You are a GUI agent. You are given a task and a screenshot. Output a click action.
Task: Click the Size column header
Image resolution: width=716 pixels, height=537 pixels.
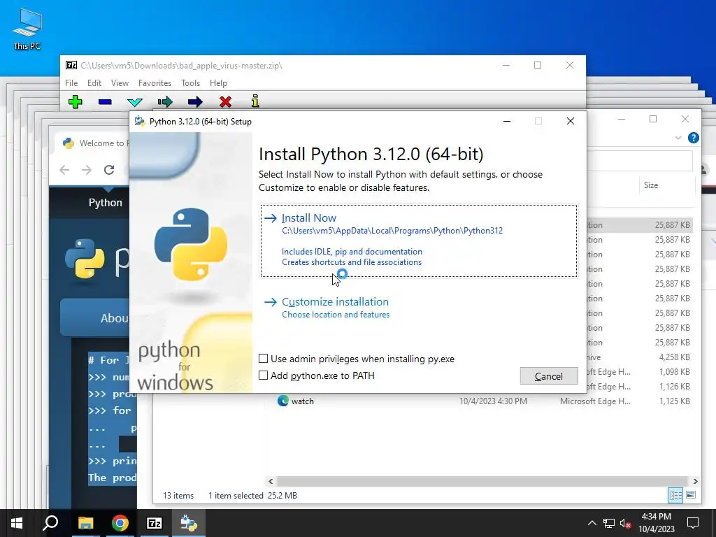tap(651, 185)
